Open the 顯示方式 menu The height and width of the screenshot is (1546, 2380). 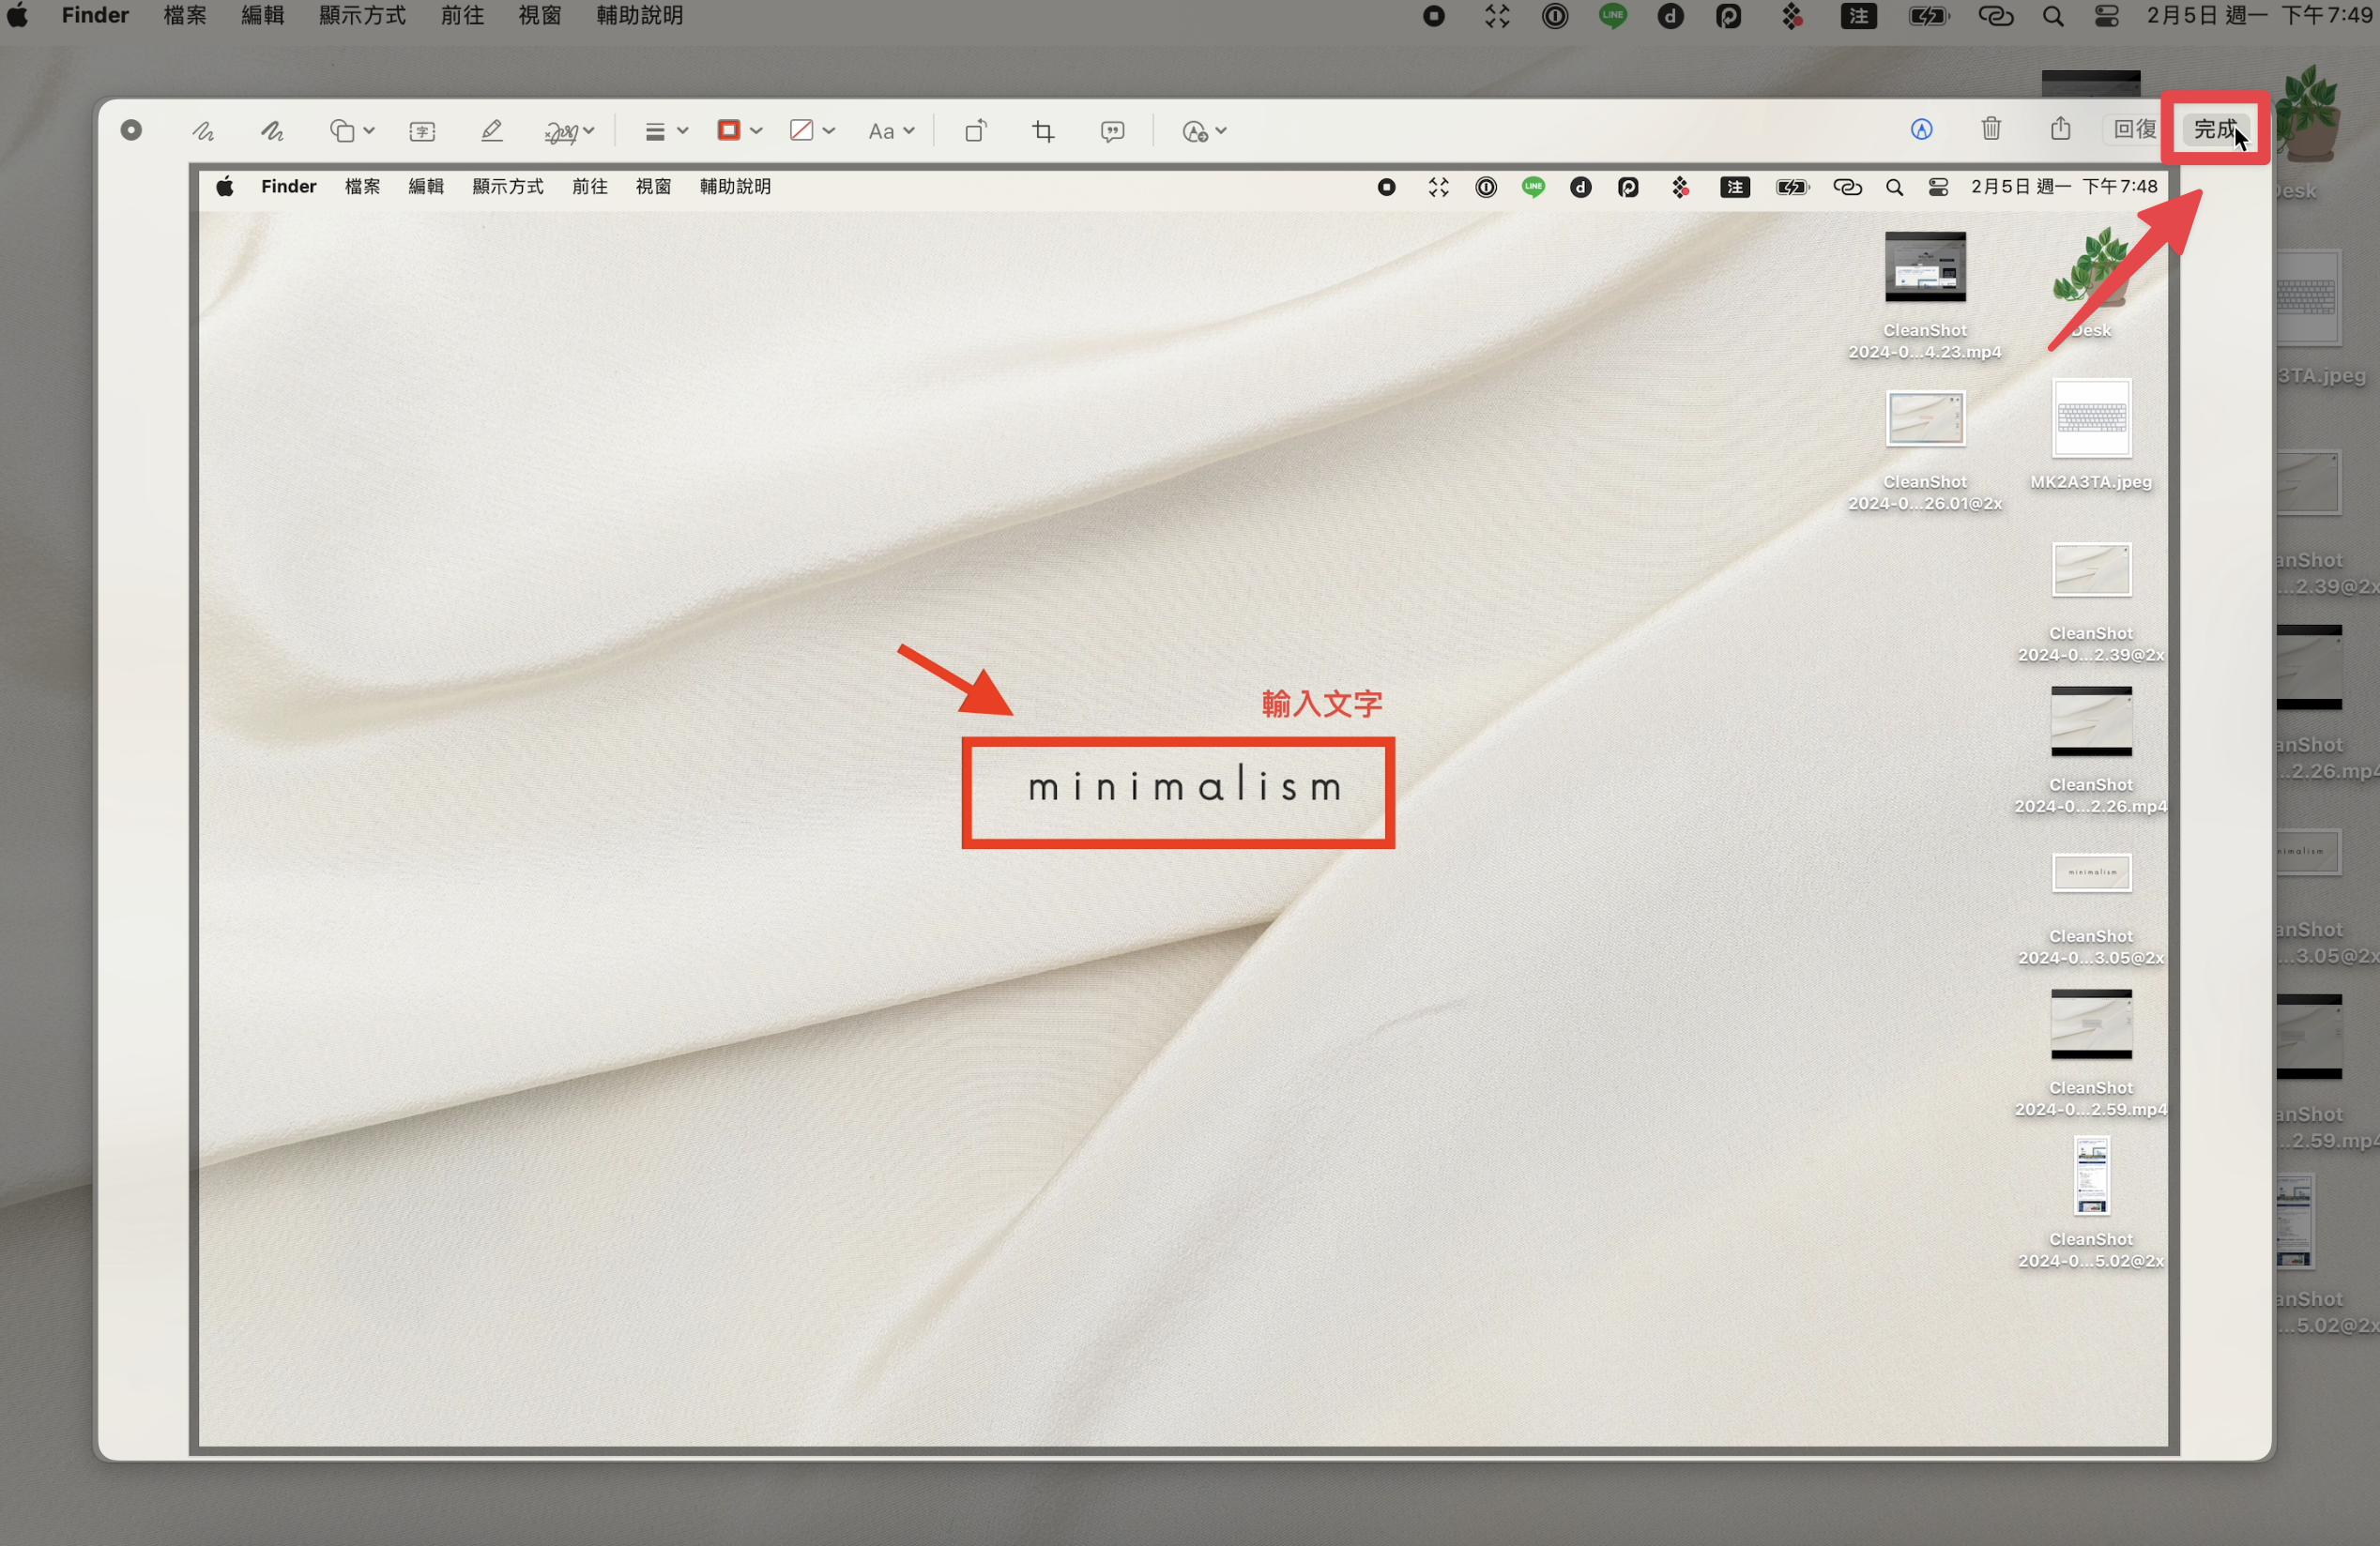(x=362, y=16)
